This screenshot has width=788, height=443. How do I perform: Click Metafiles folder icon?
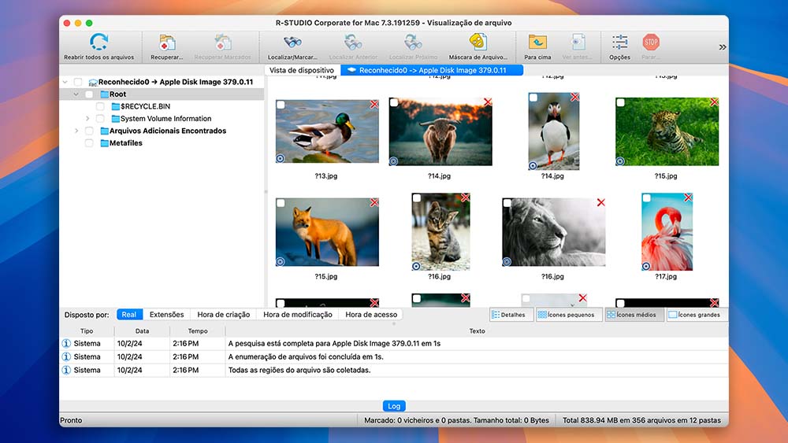click(x=105, y=143)
